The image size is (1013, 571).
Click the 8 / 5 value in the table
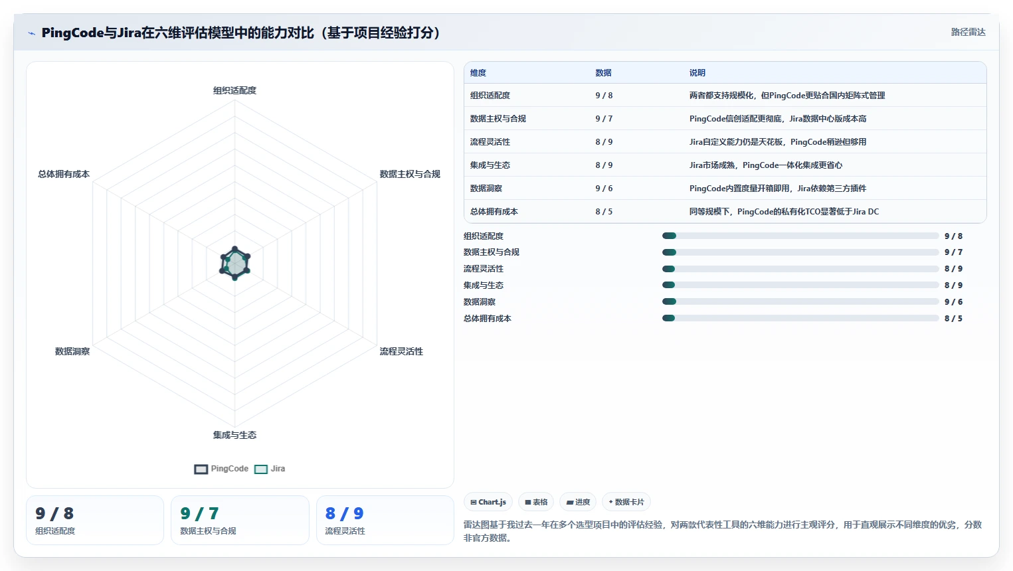[604, 212]
